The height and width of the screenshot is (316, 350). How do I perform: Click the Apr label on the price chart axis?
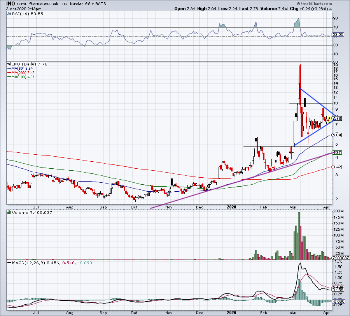[x=326, y=207]
